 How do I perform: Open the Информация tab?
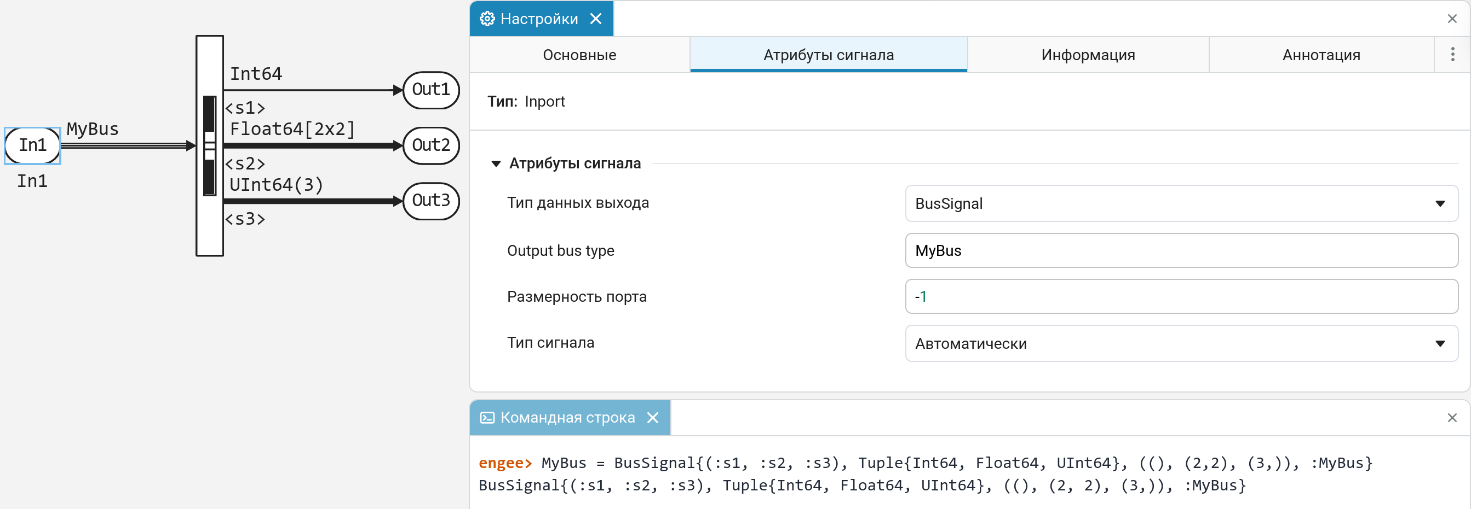pyautogui.click(x=1087, y=55)
